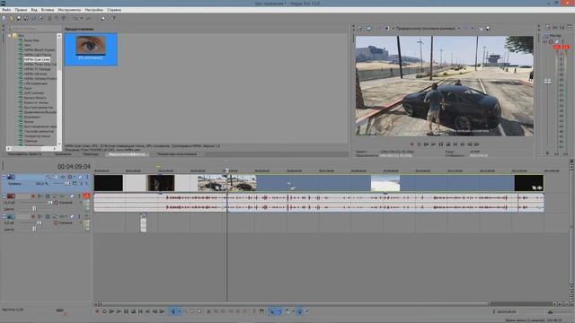The image size is (575, 323).
Task: Click the What's This help icon
Action: [113, 18]
